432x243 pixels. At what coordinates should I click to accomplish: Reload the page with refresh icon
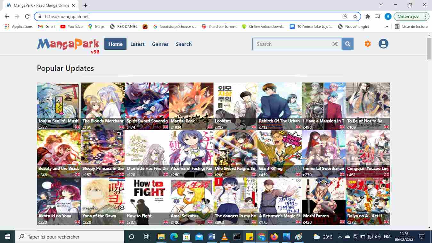pos(27,16)
